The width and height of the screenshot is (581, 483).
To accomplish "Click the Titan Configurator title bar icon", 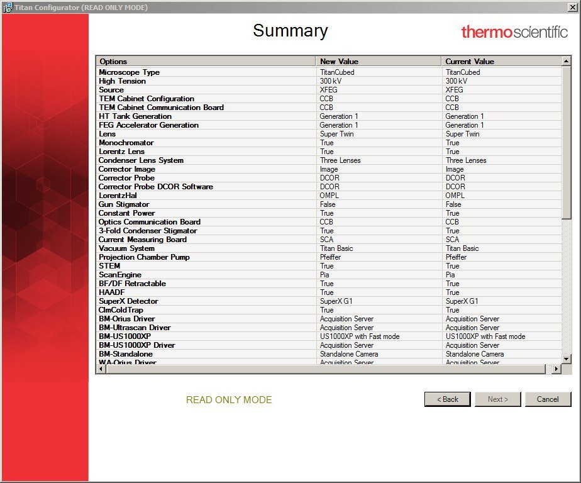I will [x=8, y=7].
